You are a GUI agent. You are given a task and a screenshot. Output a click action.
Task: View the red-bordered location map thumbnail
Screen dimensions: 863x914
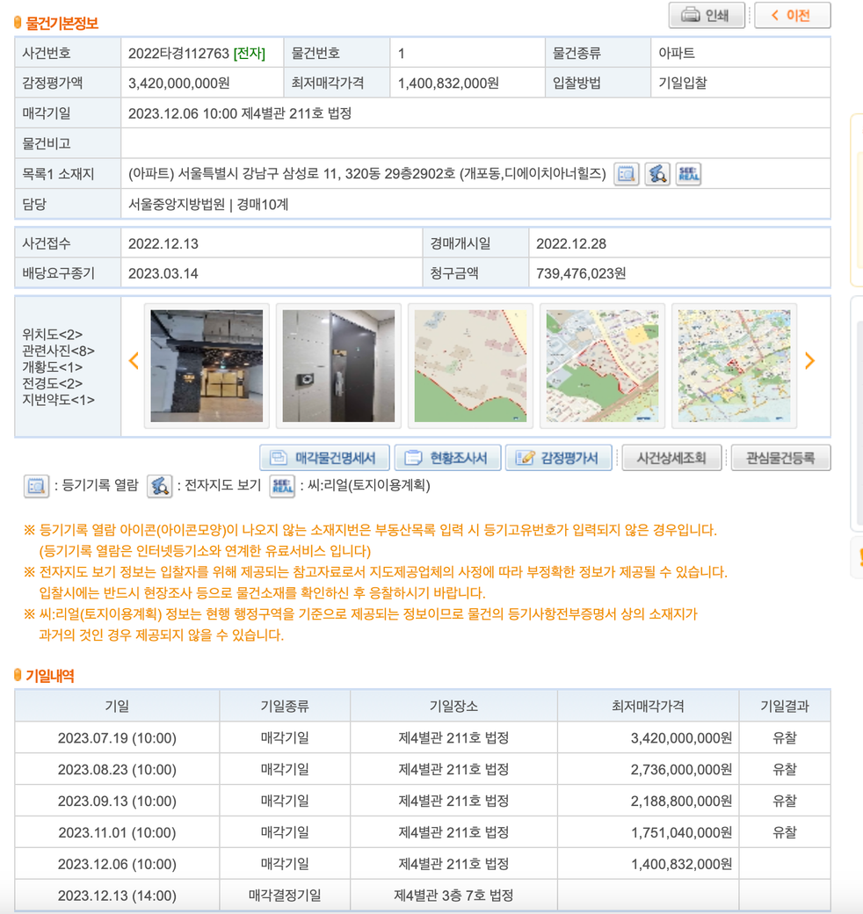pos(470,366)
